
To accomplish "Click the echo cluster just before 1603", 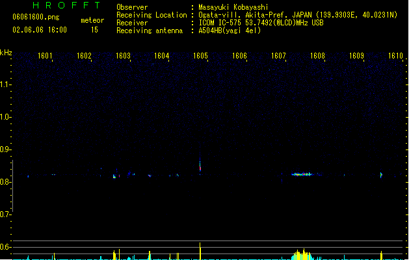I will tap(116, 176).
